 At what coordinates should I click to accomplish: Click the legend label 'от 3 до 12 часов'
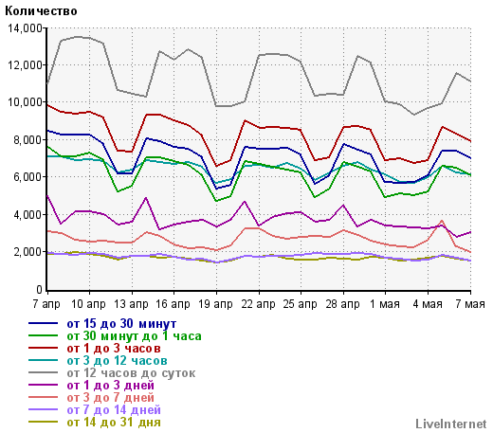coord(117,361)
